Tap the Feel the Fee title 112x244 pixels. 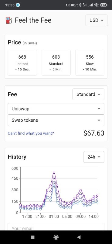coord(33,20)
